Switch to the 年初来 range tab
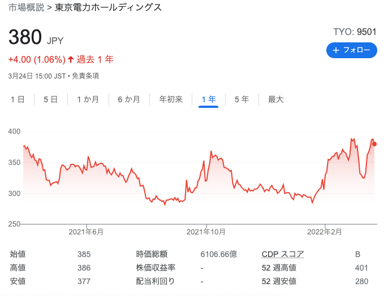Screen dimensions: 388x296 point(171,99)
